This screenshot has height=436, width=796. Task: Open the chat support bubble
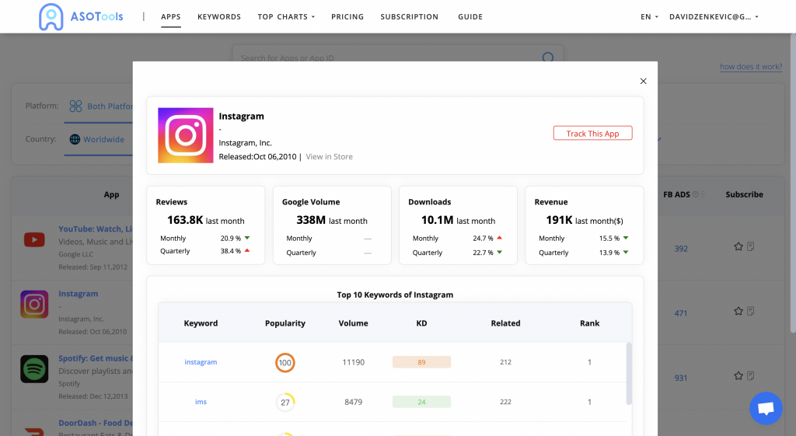click(x=766, y=408)
